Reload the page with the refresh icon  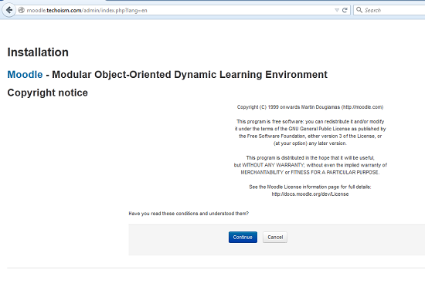(x=345, y=10)
